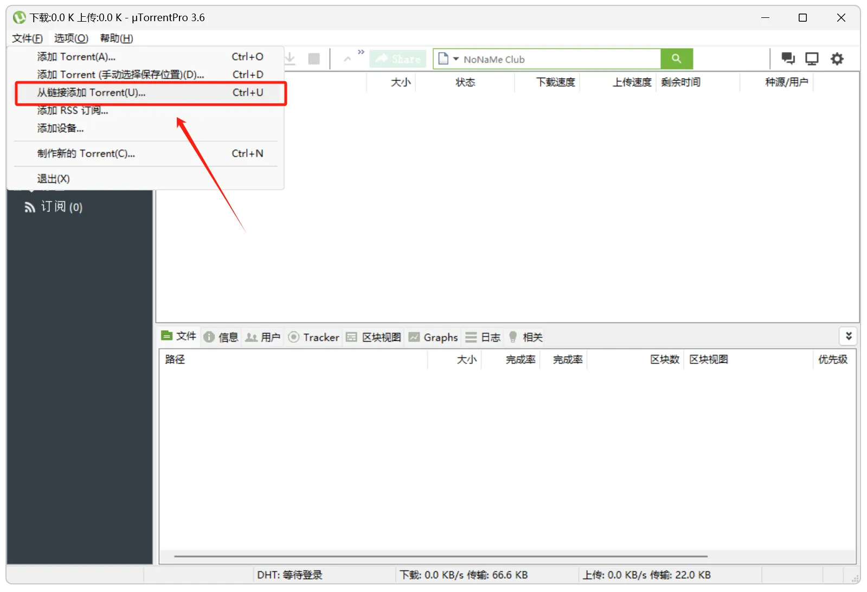
Task: Click the horizontal scrollbar in files pane
Action: tap(440, 556)
